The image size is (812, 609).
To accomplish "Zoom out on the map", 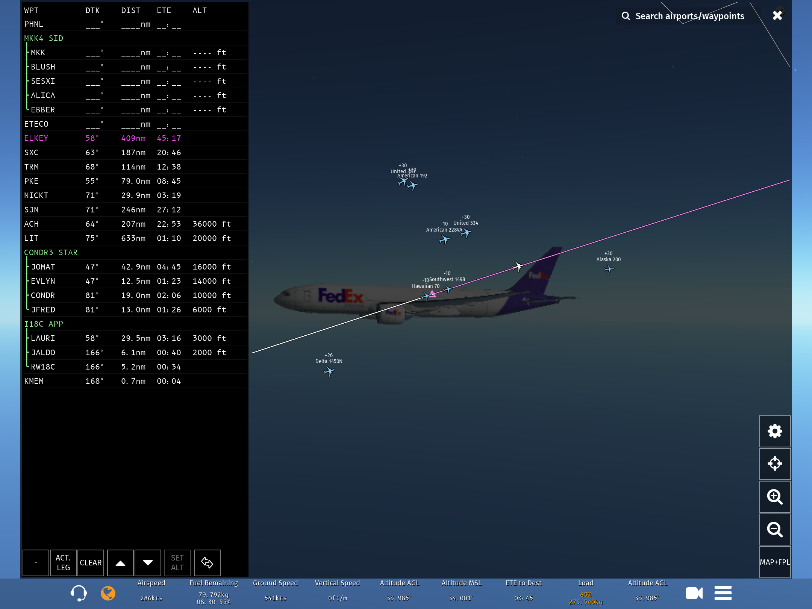I will coord(774,529).
